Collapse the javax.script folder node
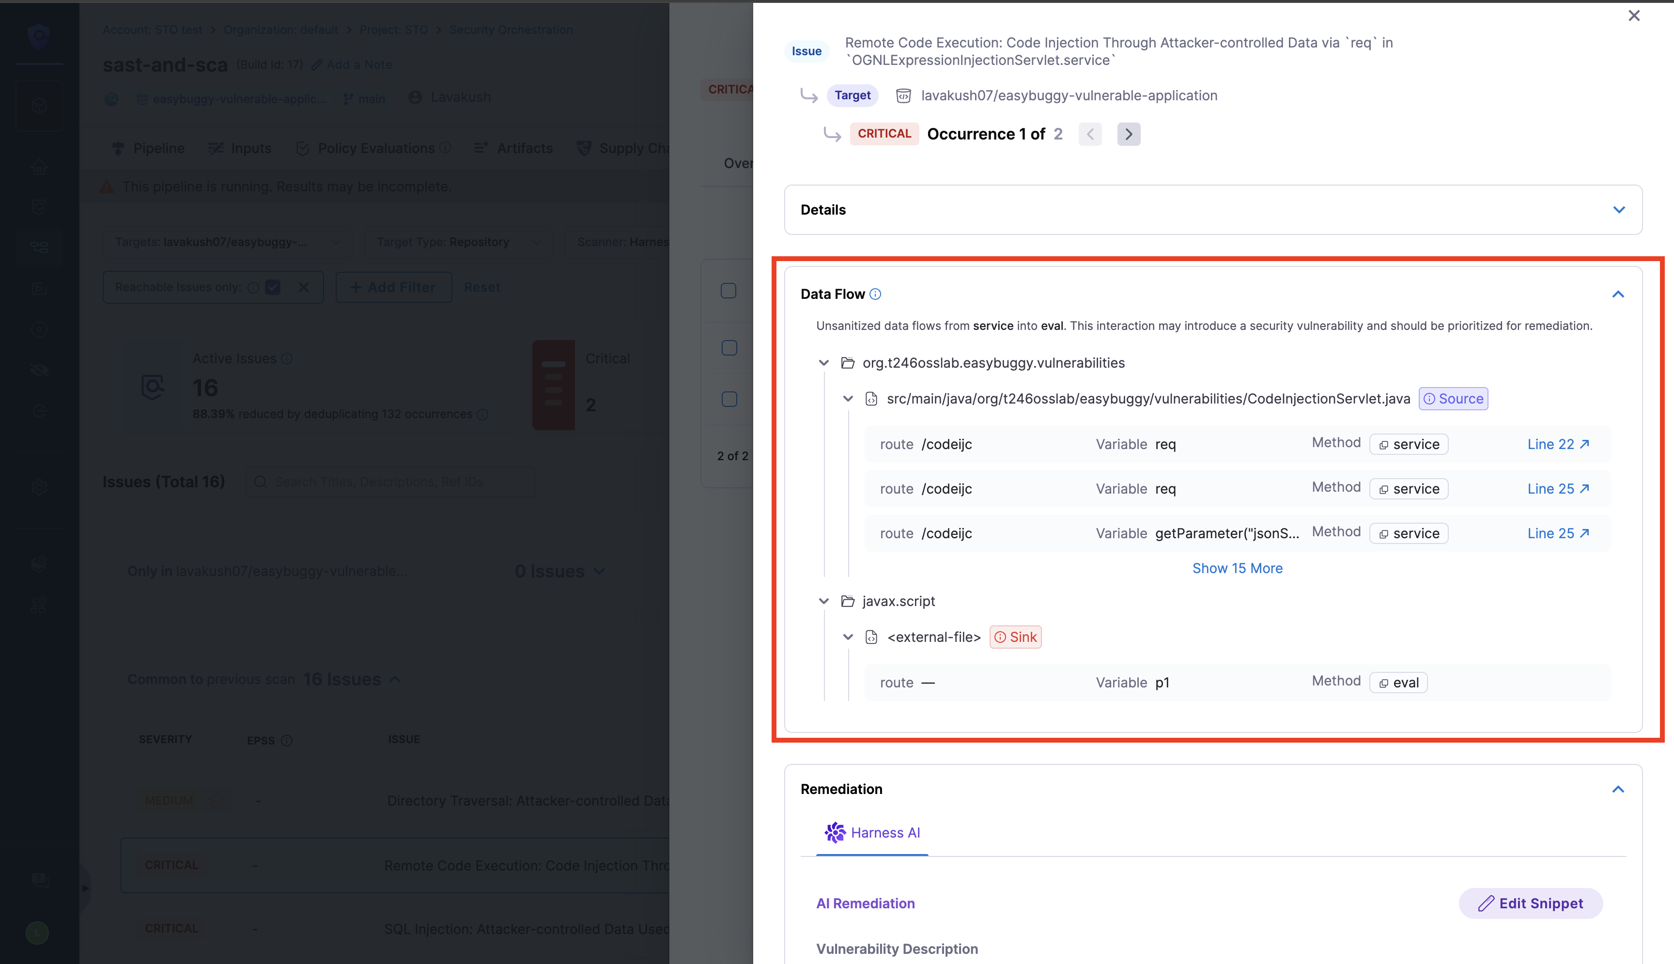The width and height of the screenshot is (1674, 964). click(x=823, y=601)
